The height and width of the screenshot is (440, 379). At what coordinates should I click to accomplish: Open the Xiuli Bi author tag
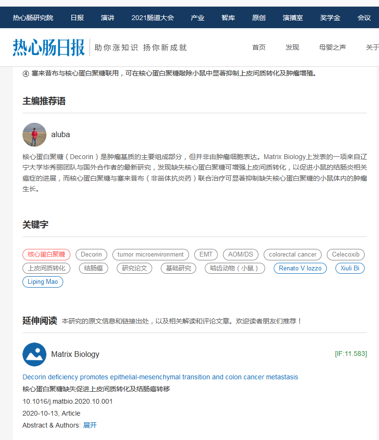350,268
